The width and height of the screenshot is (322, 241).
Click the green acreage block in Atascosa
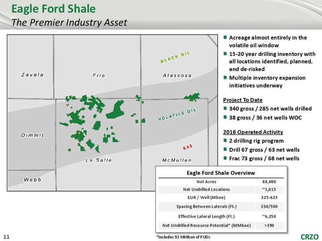(192, 97)
